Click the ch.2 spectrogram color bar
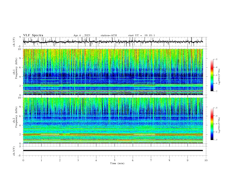The width and height of the screenshot is (232, 180). pyautogui.click(x=212, y=124)
